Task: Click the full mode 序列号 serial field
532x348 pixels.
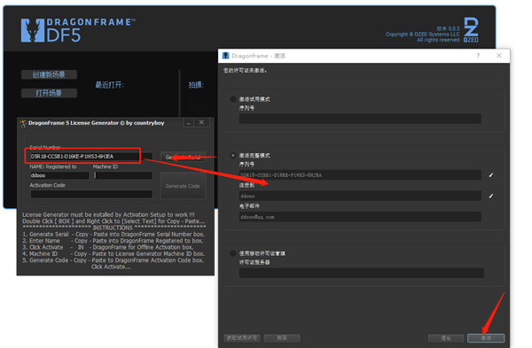Action: coord(360,174)
